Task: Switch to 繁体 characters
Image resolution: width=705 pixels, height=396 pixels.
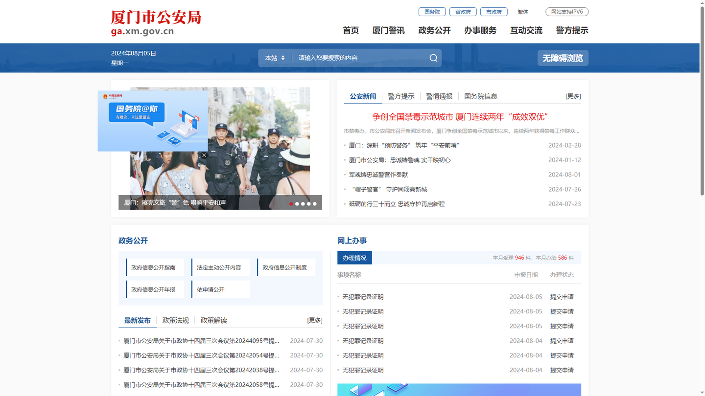Action: tap(523, 12)
